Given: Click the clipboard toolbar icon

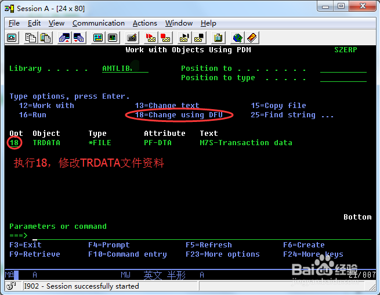Looking at the screenshot, I should coord(218,38).
